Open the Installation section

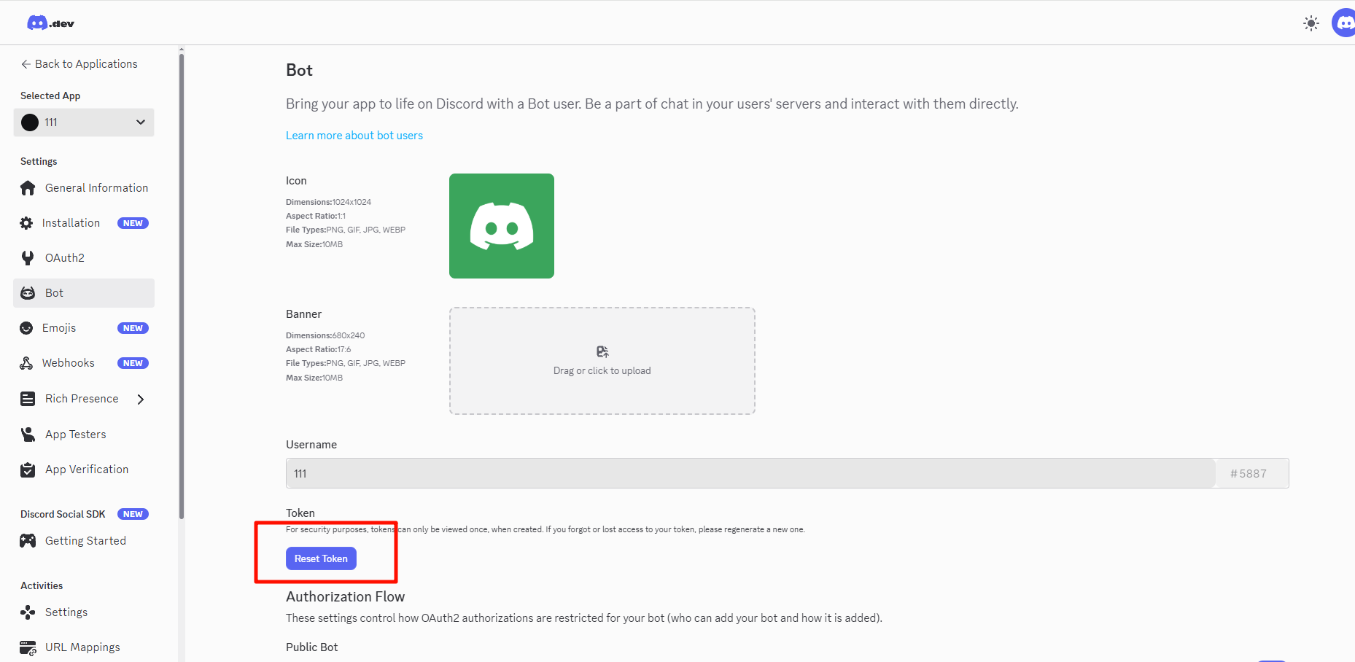72,222
